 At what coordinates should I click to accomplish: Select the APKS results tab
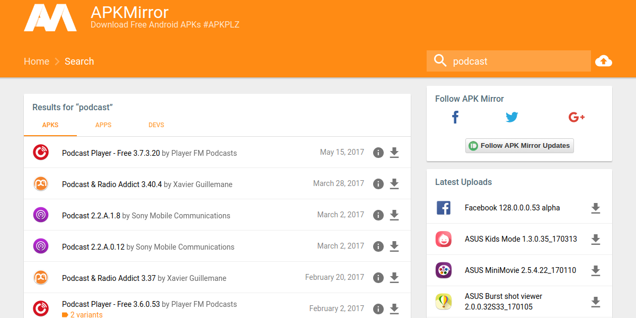pos(50,125)
